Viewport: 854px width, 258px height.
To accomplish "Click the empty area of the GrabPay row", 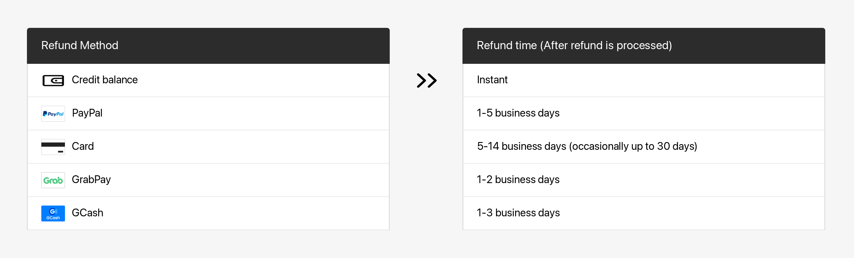I will 249,180.
